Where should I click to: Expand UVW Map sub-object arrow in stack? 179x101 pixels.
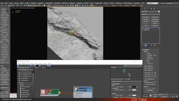click(144, 28)
